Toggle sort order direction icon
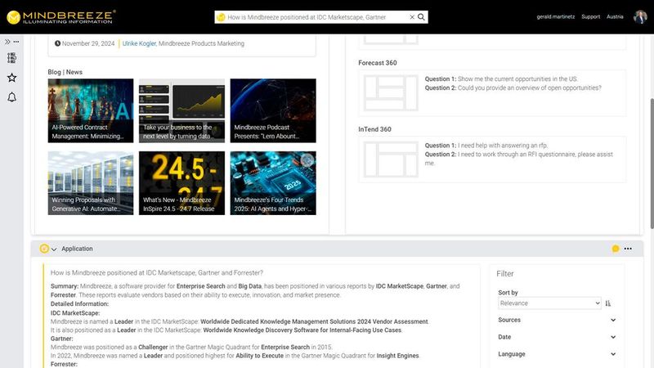The height and width of the screenshot is (368, 654). tap(608, 303)
